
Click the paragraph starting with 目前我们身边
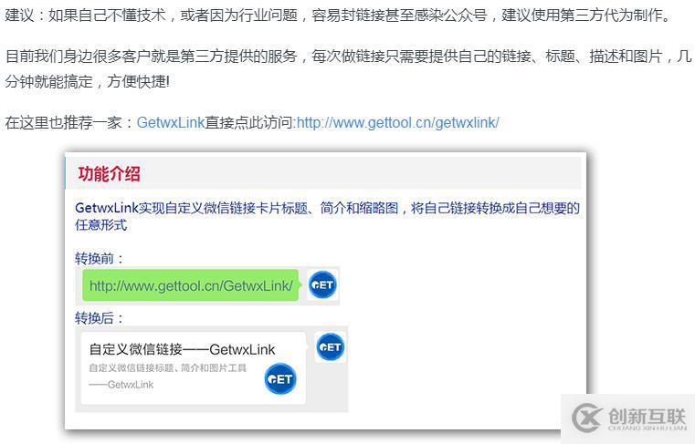tap(347, 69)
